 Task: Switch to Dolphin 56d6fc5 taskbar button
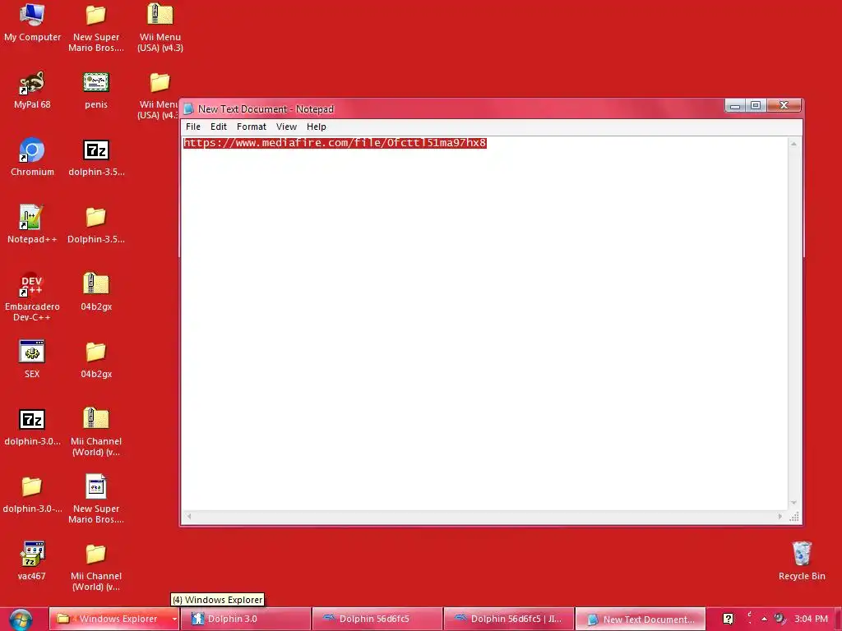[377, 619]
